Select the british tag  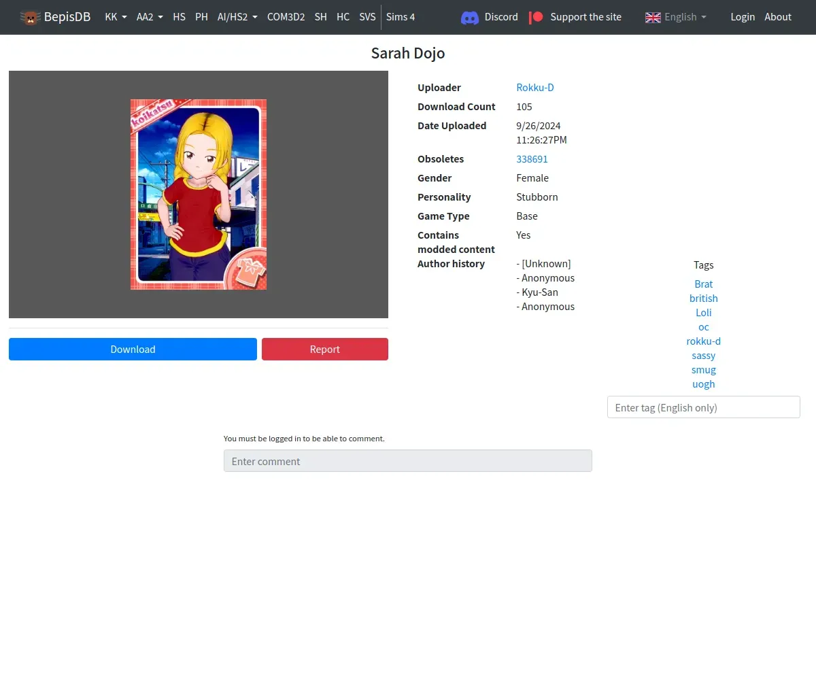pos(704,299)
